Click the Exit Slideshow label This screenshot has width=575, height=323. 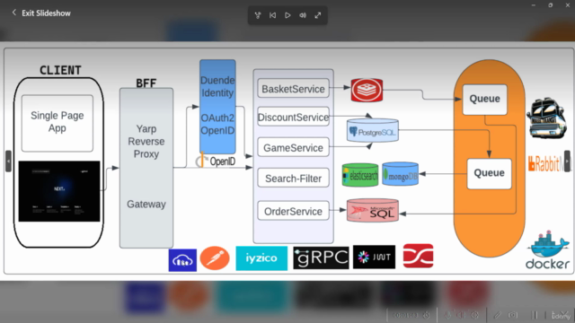(x=46, y=13)
